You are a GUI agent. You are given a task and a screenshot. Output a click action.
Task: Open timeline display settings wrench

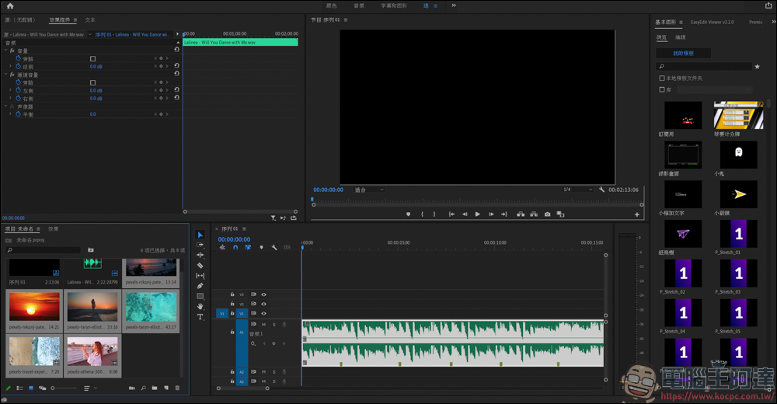point(274,247)
